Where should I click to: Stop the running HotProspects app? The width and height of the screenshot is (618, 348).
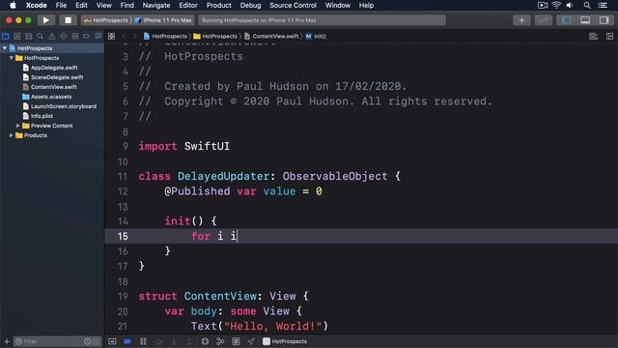[x=68, y=20]
